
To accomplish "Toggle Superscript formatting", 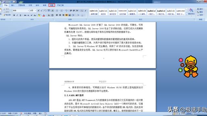I will point(31,15).
